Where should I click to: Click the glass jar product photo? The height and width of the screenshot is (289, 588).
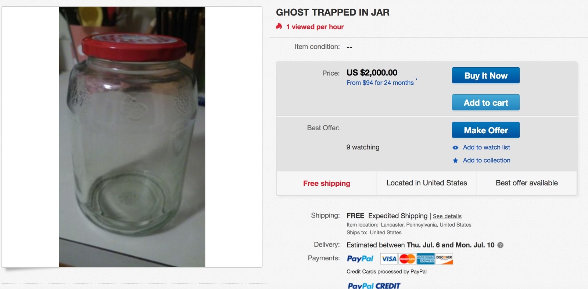point(132,137)
